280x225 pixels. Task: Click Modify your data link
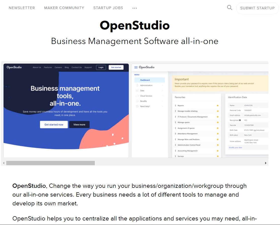click(x=235, y=148)
